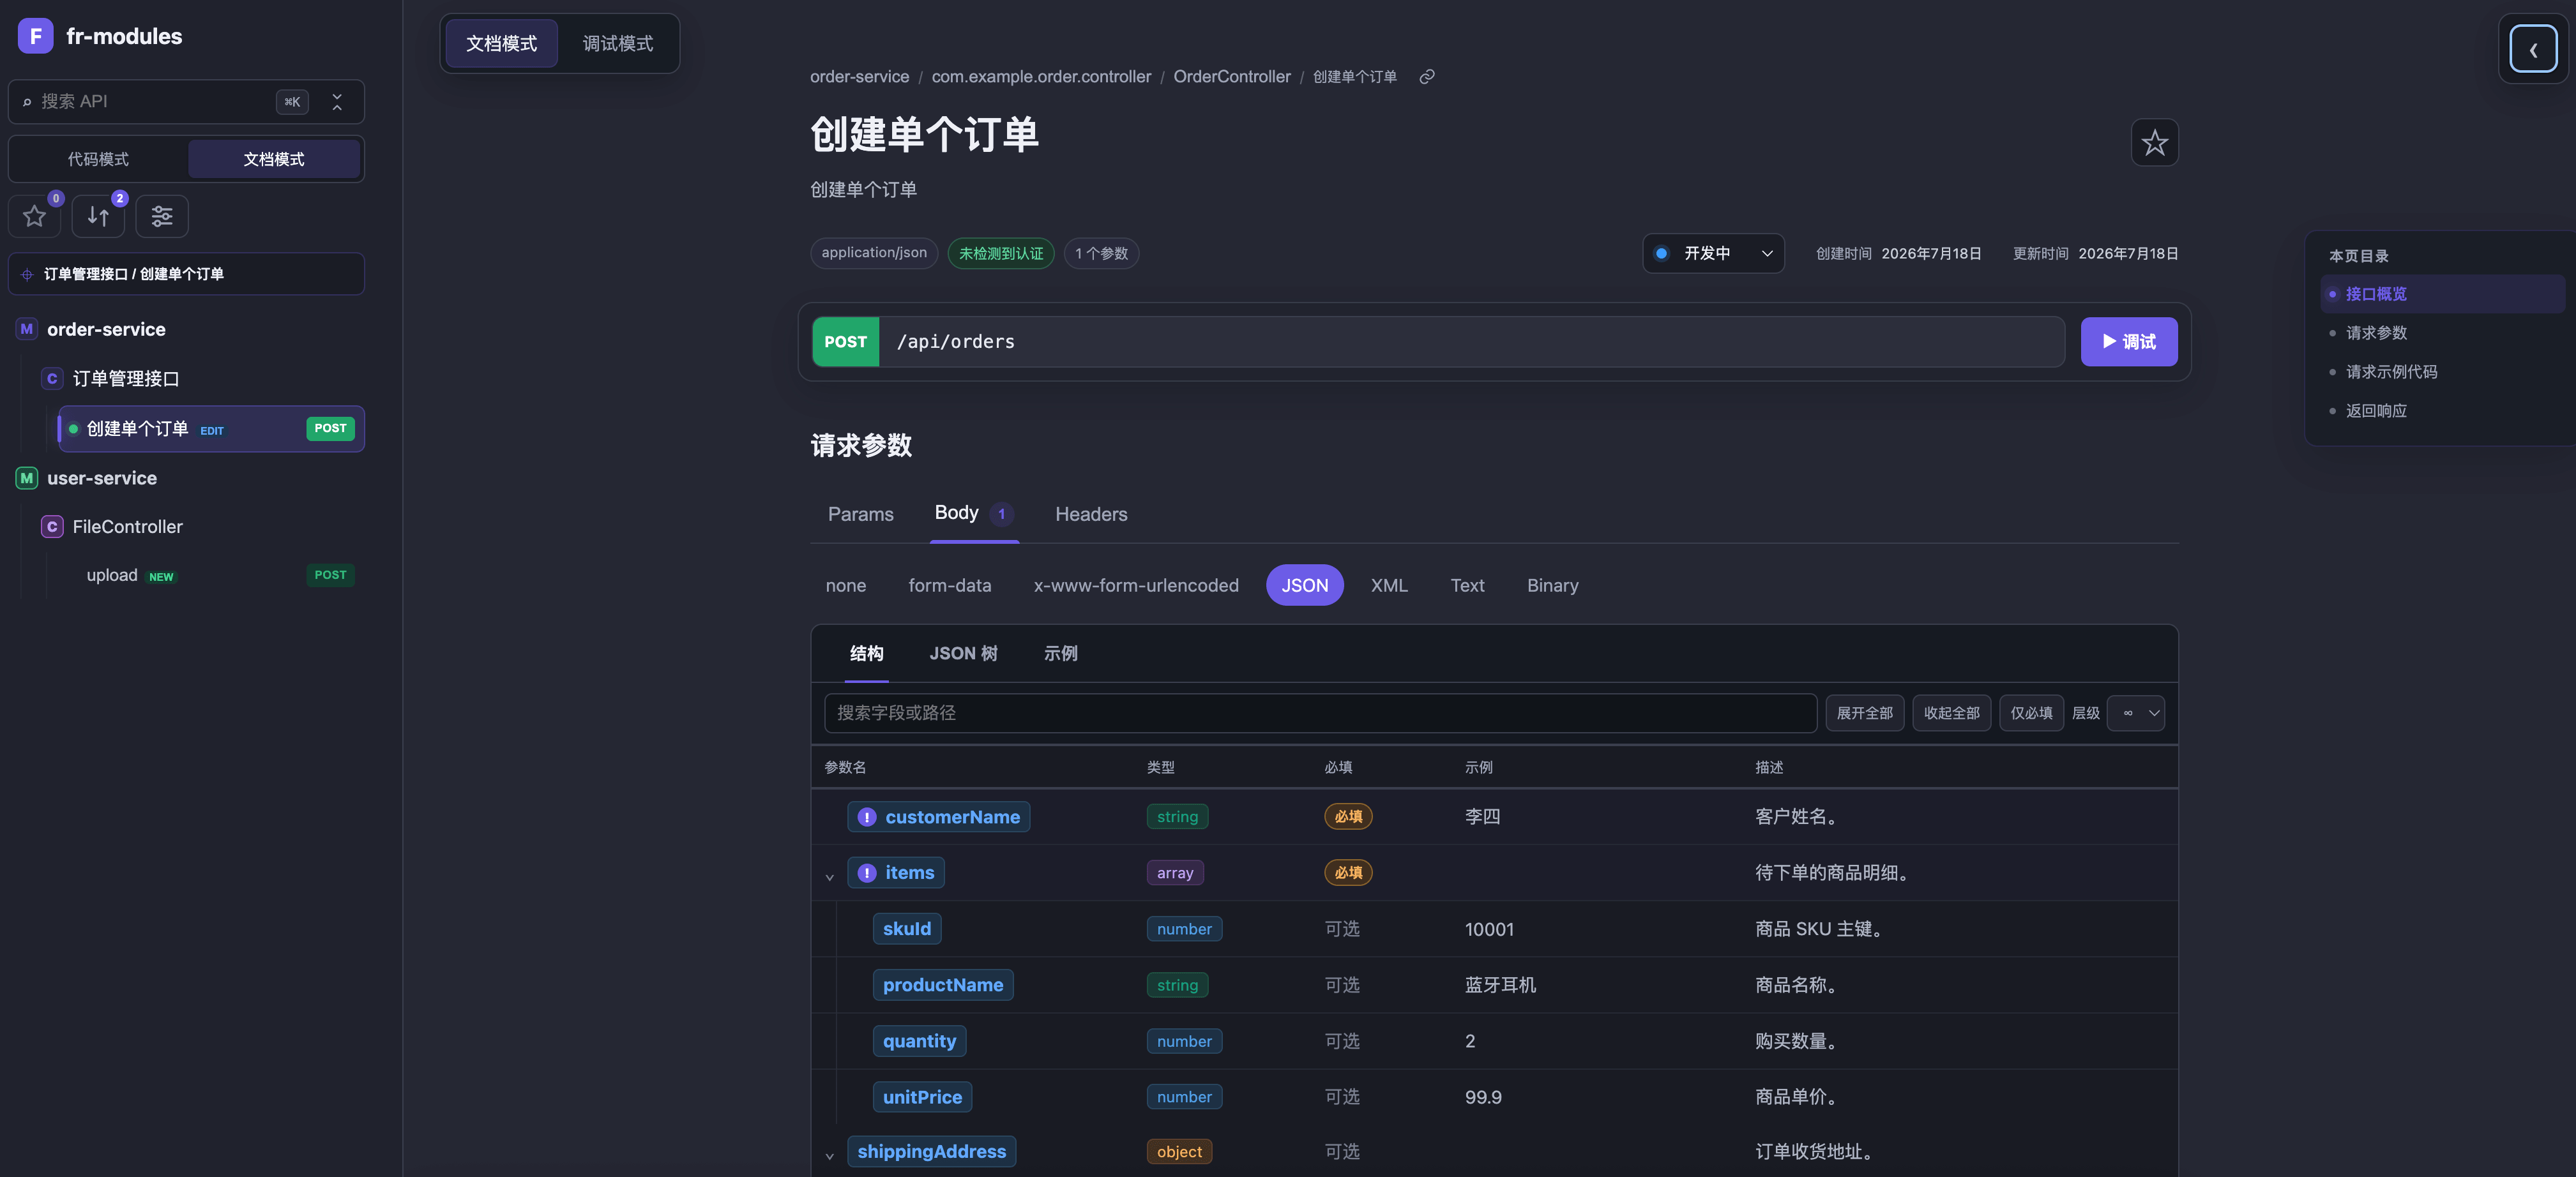
Task: Open the Params tab
Action: tap(861, 514)
